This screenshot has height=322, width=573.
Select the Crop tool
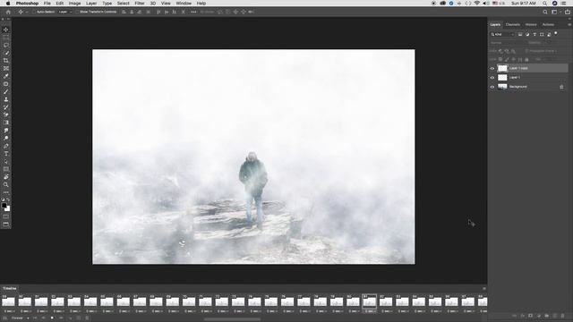[6, 61]
